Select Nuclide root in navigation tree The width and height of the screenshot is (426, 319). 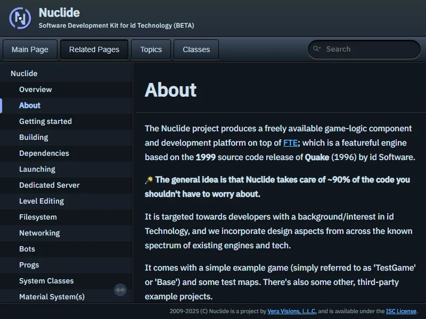(24, 73)
